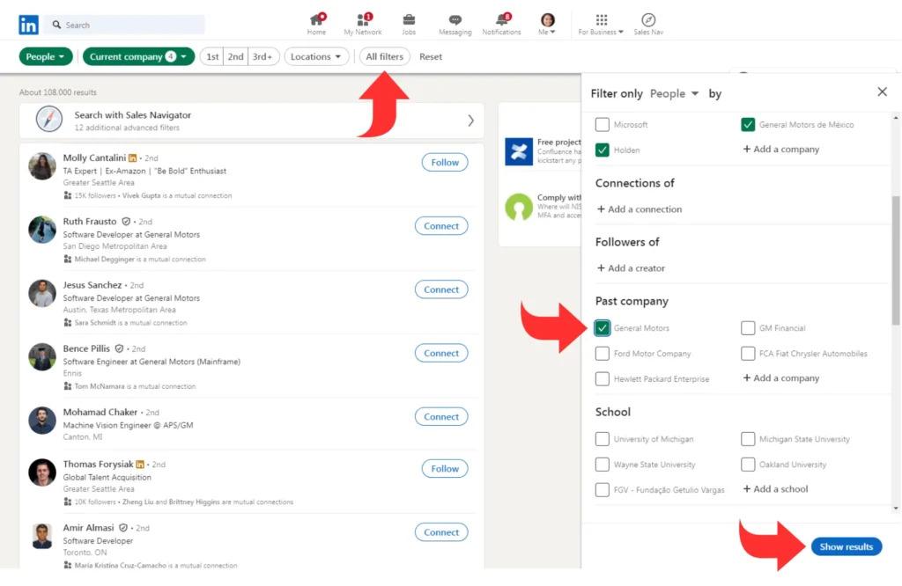Click 'Add a company' next to Holden
This screenshot has width=902, height=586.
(x=780, y=149)
